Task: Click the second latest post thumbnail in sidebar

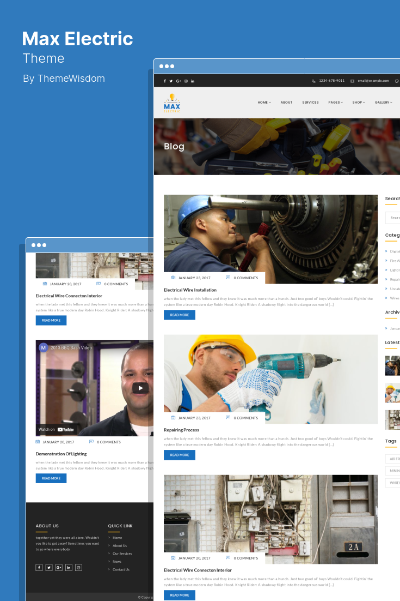Action: (x=392, y=393)
